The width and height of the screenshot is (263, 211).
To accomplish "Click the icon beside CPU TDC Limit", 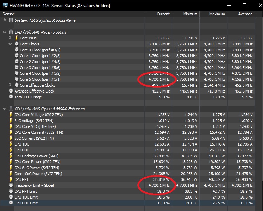I will (11, 197).
